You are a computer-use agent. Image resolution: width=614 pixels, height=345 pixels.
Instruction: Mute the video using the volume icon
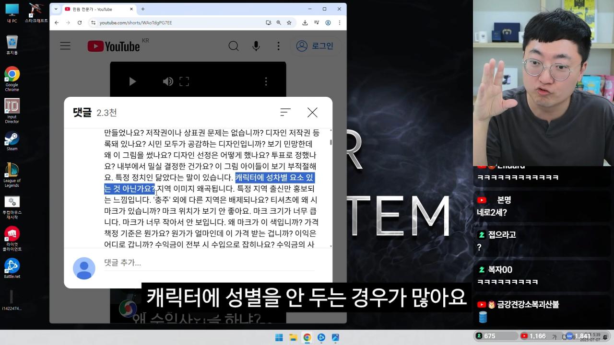167,81
